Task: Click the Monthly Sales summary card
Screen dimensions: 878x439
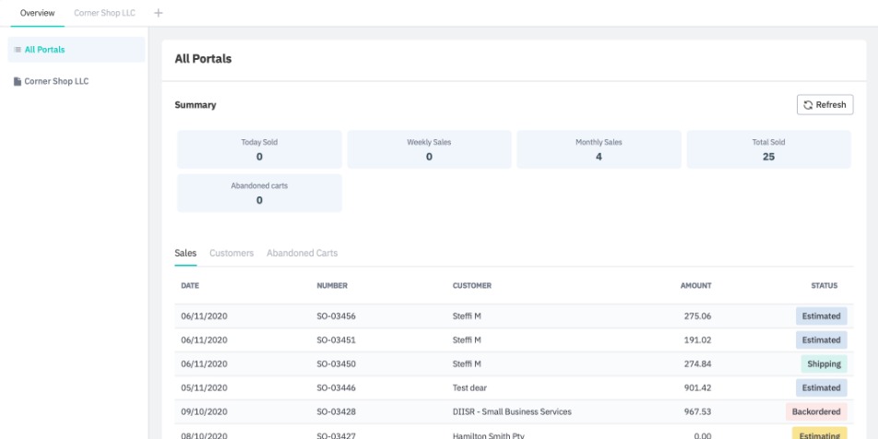Action: (x=599, y=149)
